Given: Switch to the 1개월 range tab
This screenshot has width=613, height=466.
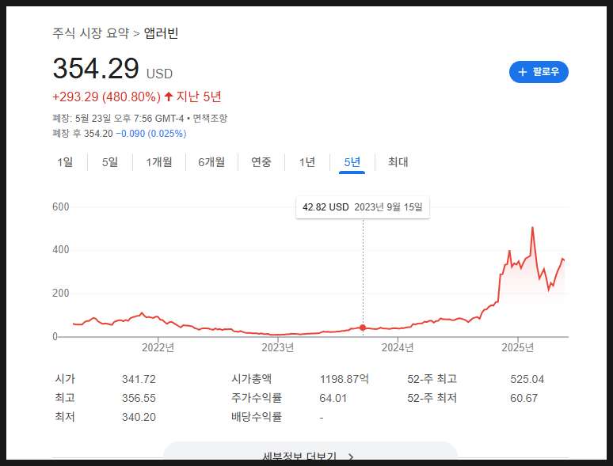Looking at the screenshot, I should 158,161.
